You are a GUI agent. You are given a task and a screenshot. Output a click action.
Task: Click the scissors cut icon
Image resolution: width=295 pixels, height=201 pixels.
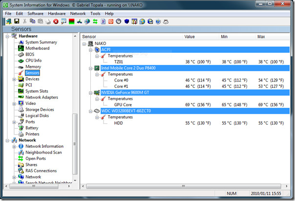click(24, 21)
